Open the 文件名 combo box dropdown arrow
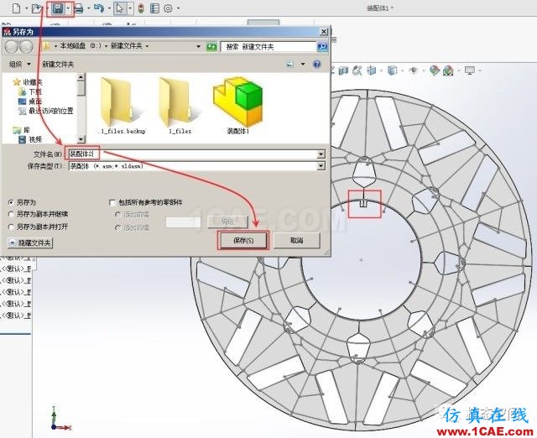537x438 pixels. click(x=321, y=154)
